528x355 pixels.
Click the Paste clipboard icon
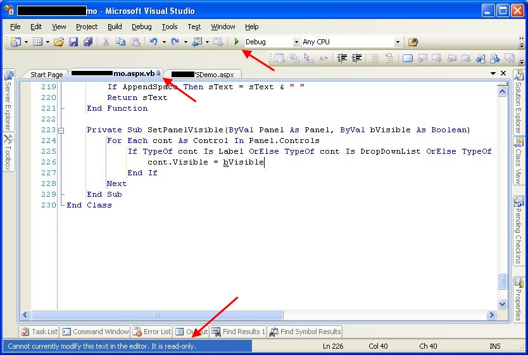click(135, 42)
